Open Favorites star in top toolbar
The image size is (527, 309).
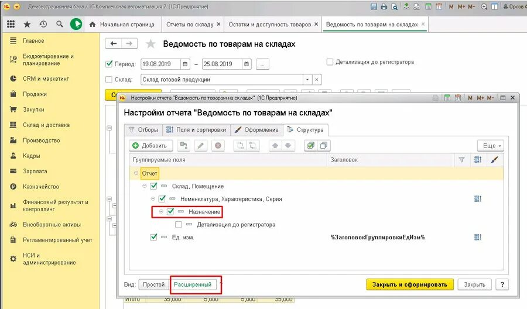pyautogui.click(x=27, y=24)
